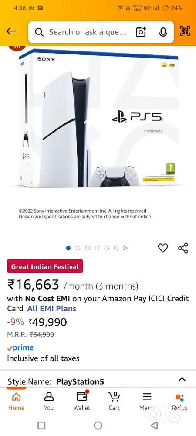Select the second image carousel dot
The height and width of the screenshot is (436, 196).
[78, 248]
